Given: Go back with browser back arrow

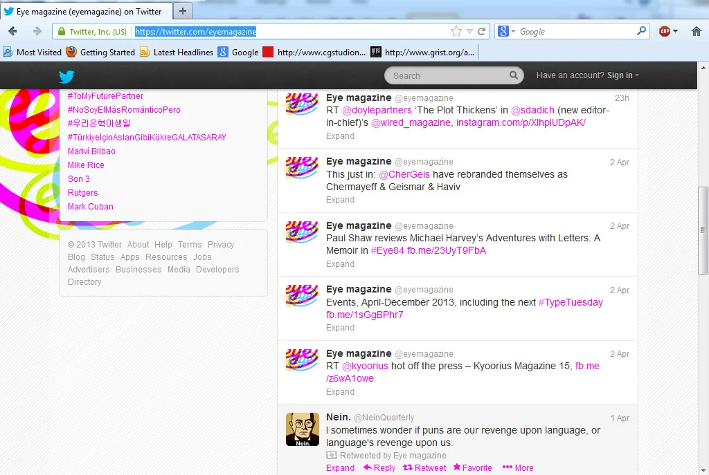Looking at the screenshot, I should tap(12, 31).
